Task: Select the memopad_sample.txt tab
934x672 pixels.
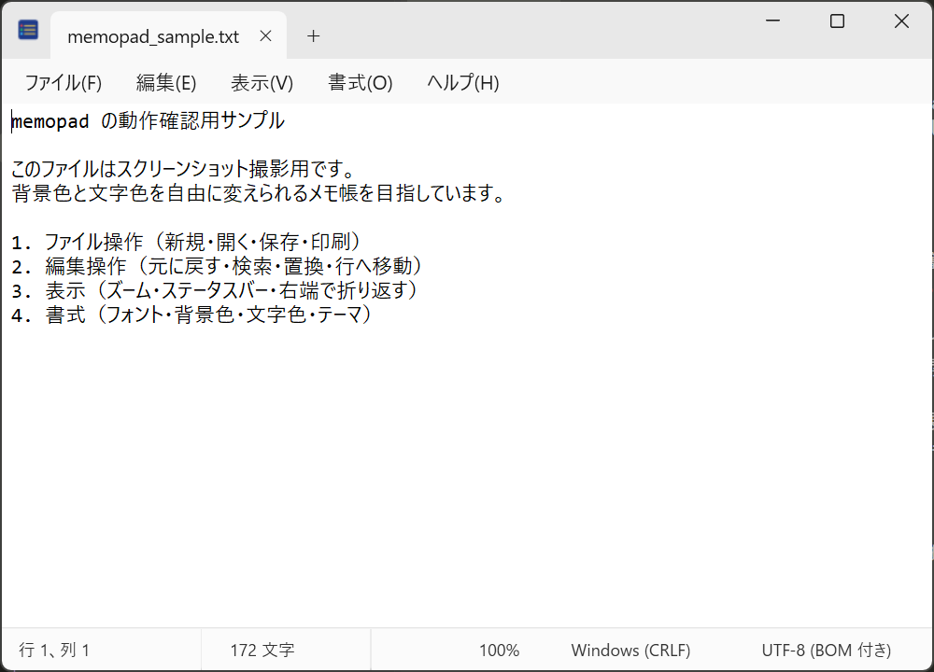Action: (x=168, y=35)
